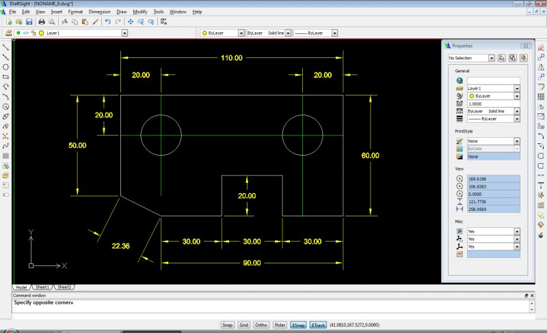This screenshot has height=333, width=547.
Task: Click the line scale 1.0000 field
Action: tap(493, 104)
